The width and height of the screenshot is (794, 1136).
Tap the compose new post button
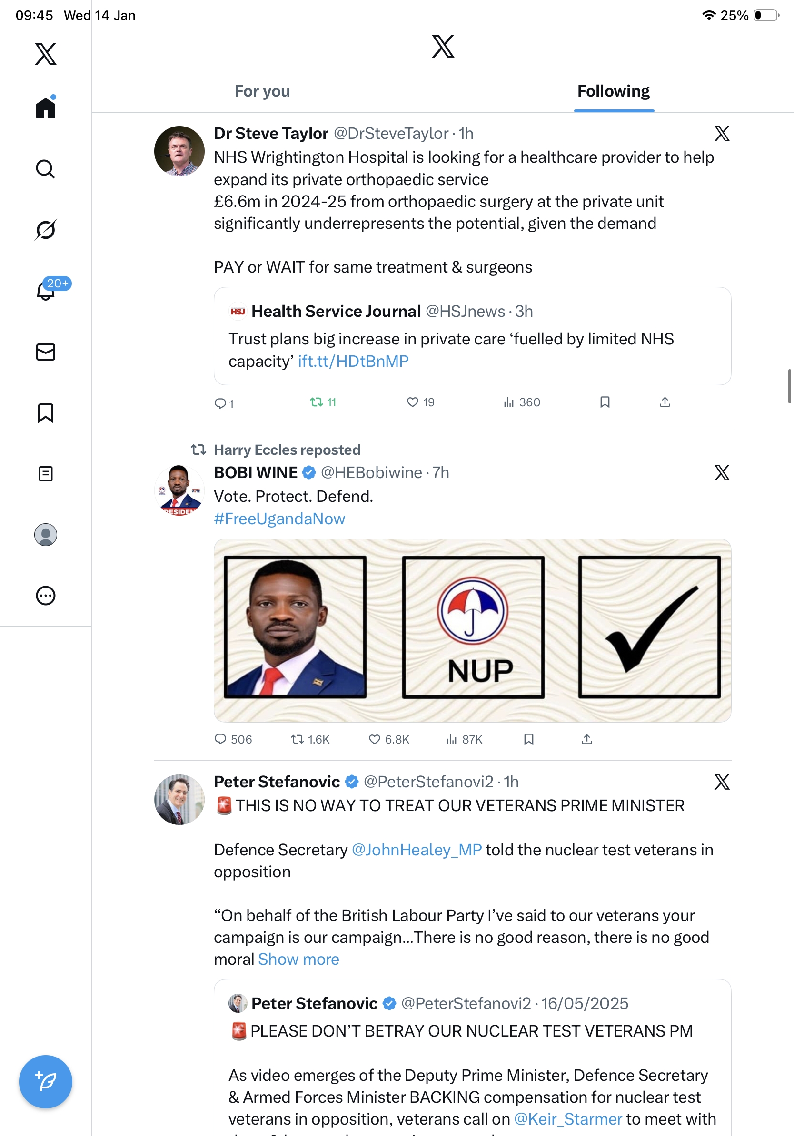pyautogui.click(x=46, y=1081)
